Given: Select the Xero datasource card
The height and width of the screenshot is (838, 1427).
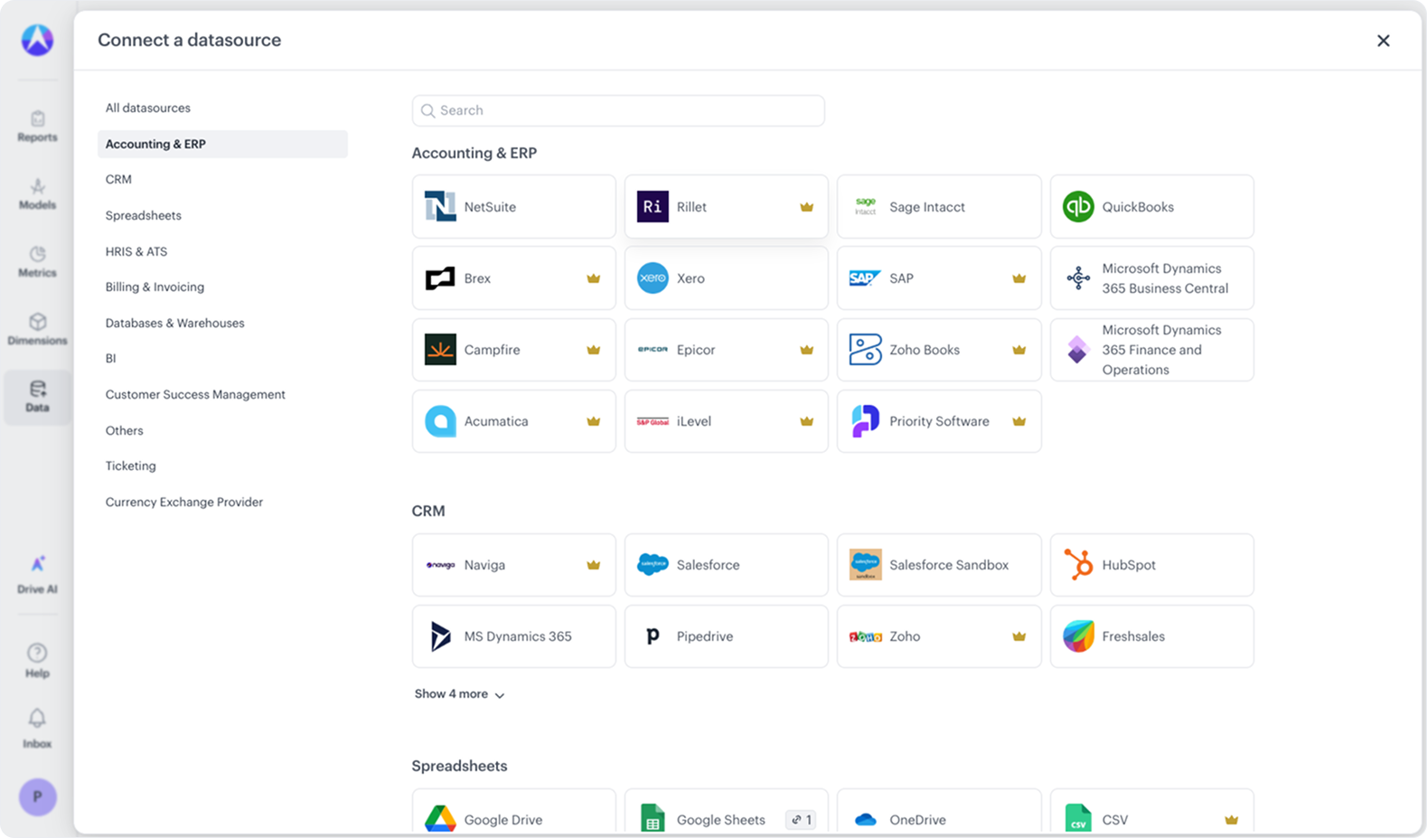Looking at the screenshot, I should coord(726,278).
